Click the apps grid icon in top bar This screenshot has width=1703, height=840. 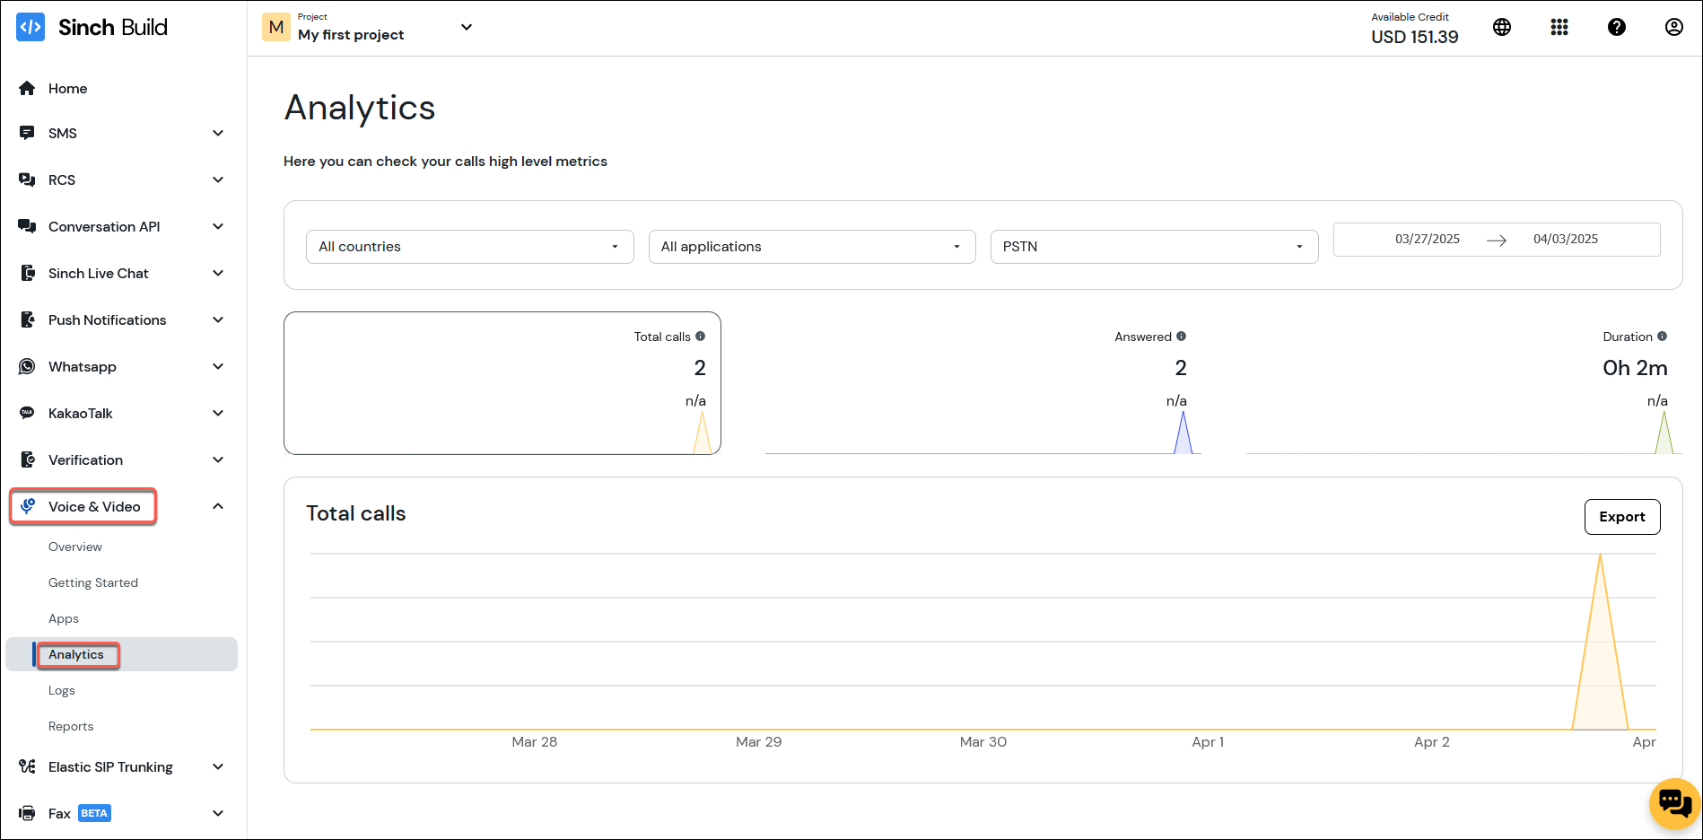coord(1559,27)
